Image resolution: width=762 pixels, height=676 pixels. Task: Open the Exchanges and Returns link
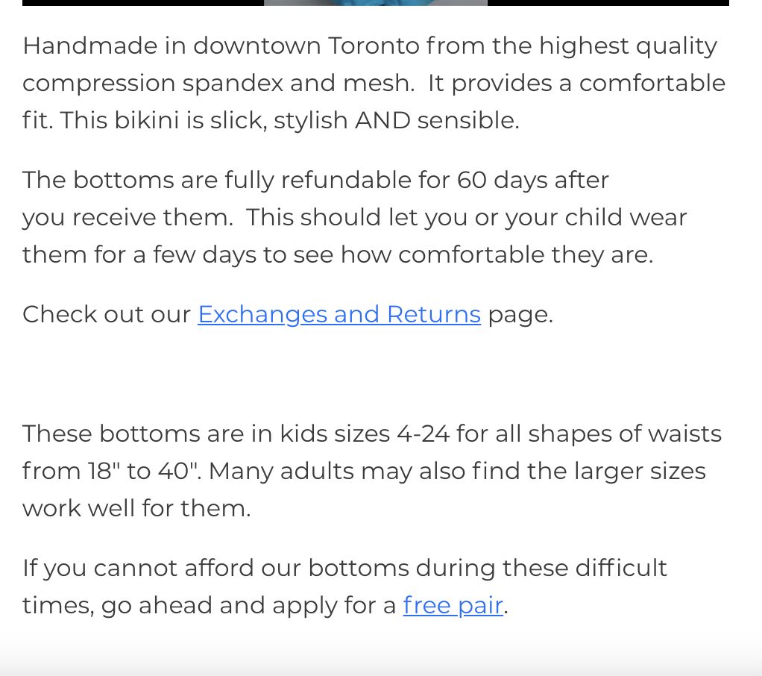(x=339, y=315)
